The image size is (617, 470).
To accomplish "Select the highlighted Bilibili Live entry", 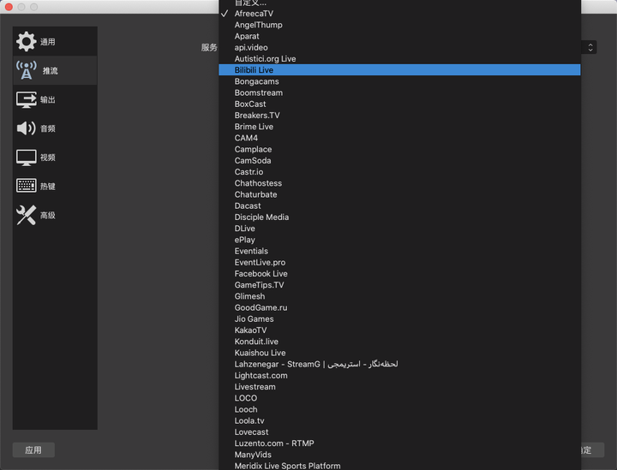I will tap(399, 70).
